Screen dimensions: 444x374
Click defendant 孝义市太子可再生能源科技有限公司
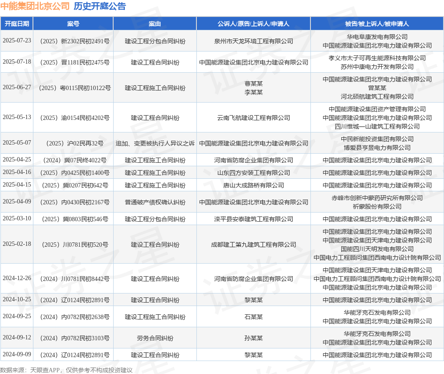point(377,58)
